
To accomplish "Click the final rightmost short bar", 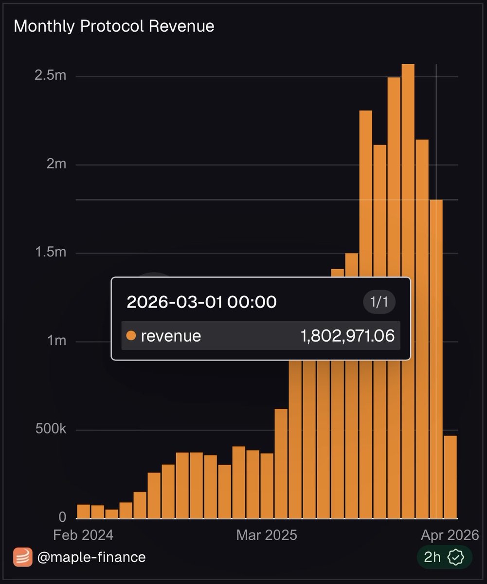I will point(451,477).
